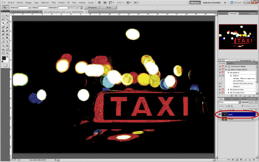Screen dimensions: 259x162
Task: Select the Path Selection tool
Action: (3, 45)
